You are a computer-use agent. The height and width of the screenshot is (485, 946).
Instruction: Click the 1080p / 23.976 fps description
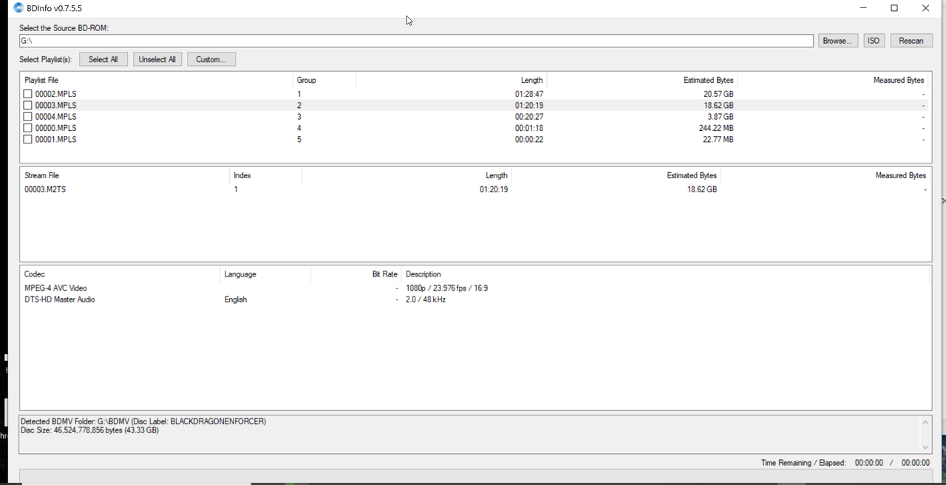click(x=446, y=288)
